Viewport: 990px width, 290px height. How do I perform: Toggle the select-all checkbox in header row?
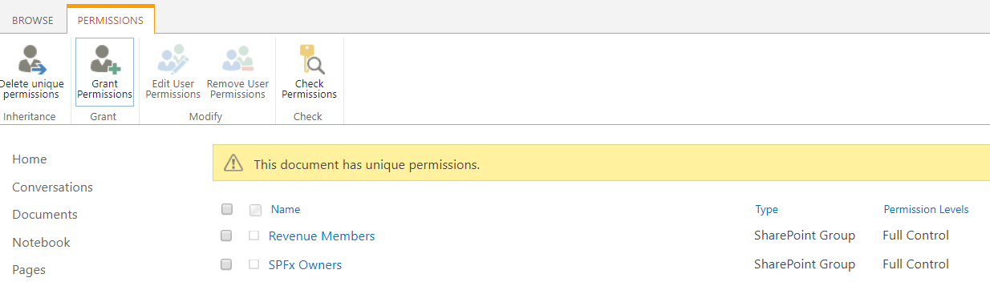227,210
